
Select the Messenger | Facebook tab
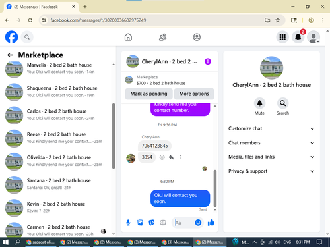click(41, 7)
